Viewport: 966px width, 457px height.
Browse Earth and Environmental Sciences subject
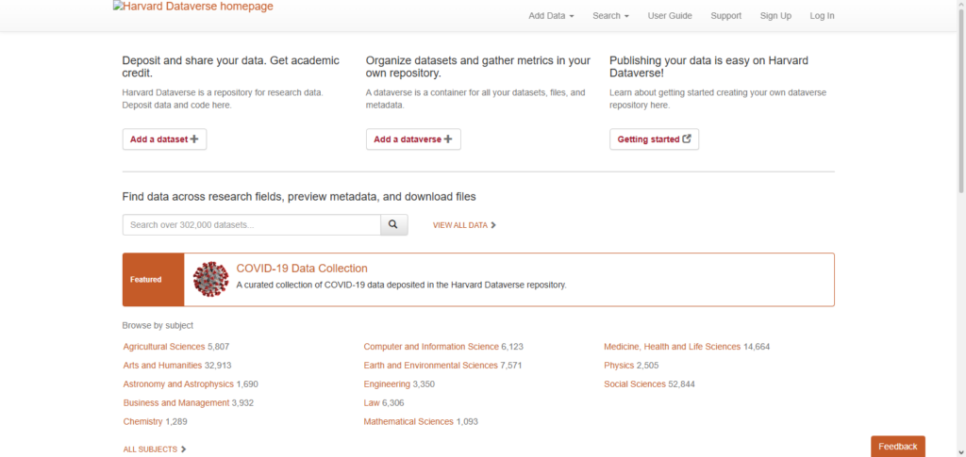click(430, 366)
